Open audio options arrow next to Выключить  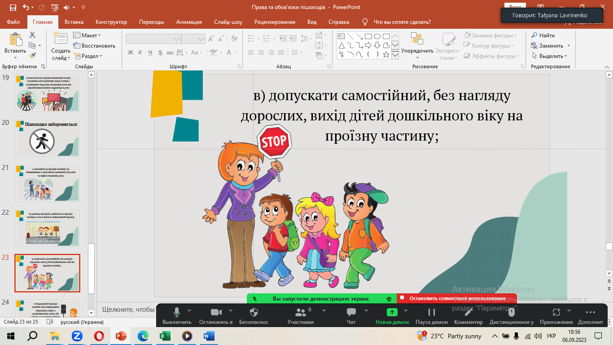pos(189,310)
